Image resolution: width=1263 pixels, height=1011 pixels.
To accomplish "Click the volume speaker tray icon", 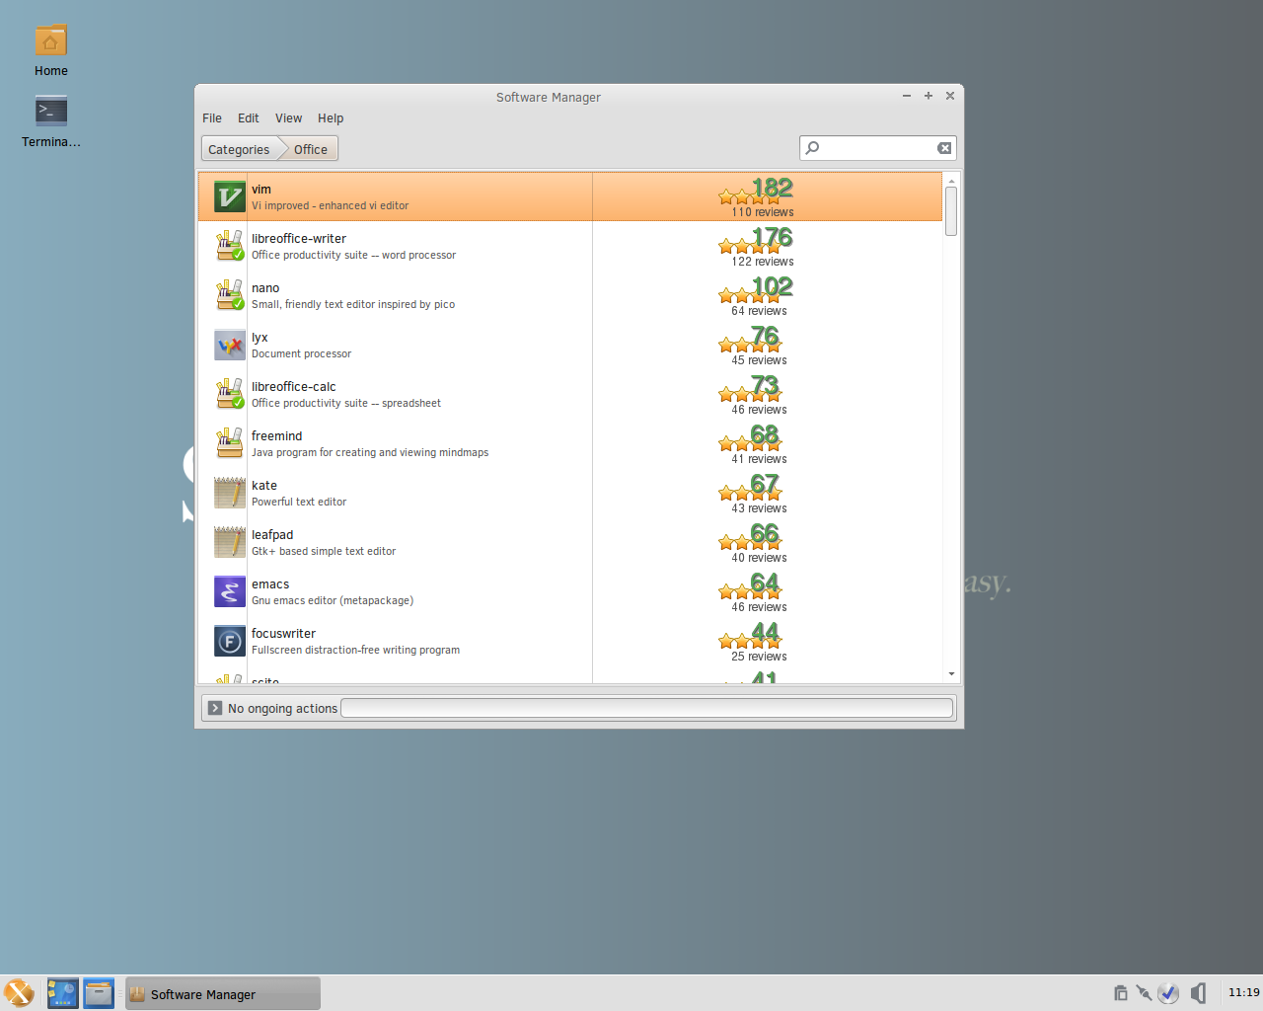I will pyautogui.click(x=1198, y=993).
